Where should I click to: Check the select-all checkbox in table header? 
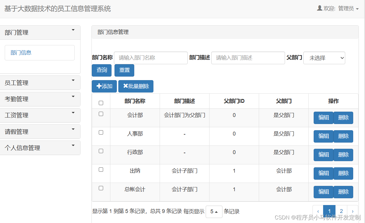[x=101, y=103]
